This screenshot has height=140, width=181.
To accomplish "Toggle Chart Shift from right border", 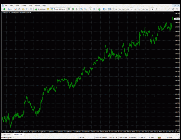I will 94,9.
